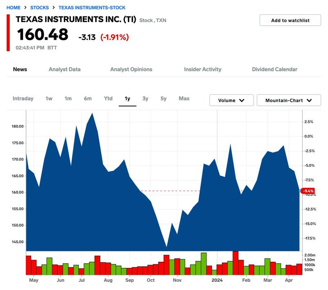Go to the HOME breadcrumb link

14,8
